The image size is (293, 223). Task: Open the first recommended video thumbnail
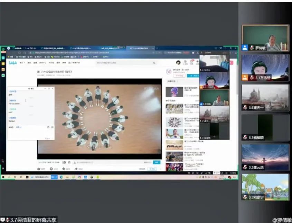pyautogui.click(x=174, y=91)
